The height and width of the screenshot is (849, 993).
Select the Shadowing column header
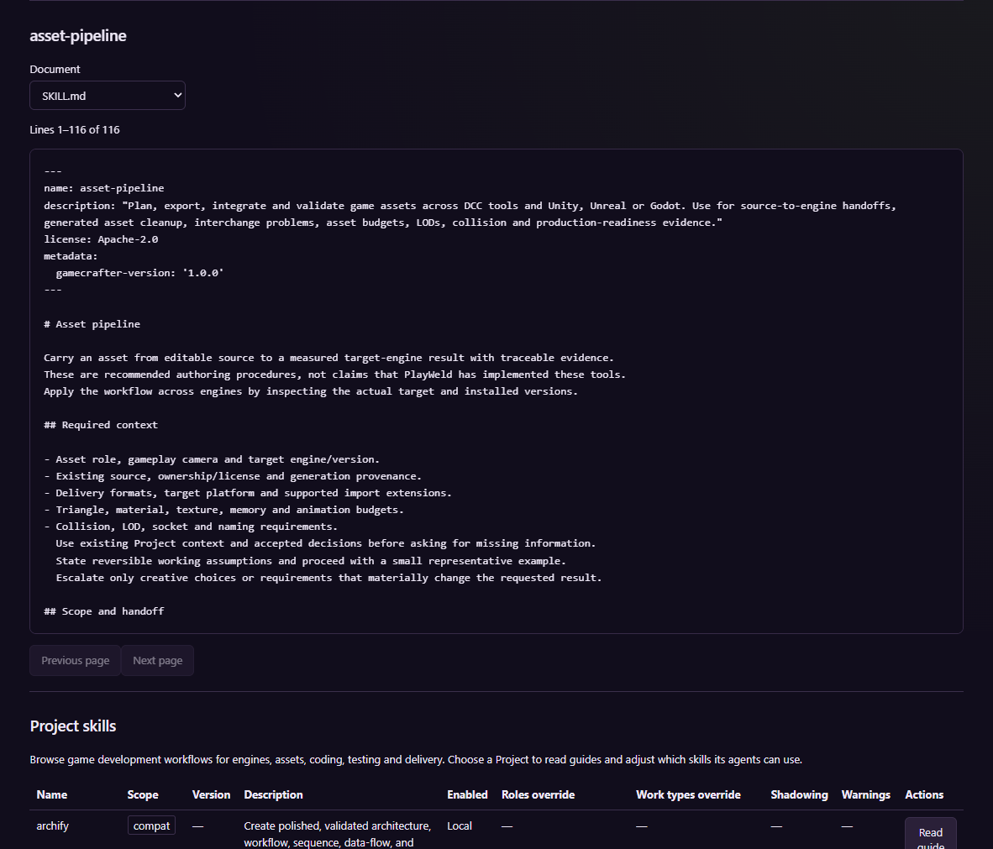(x=799, y=794)
